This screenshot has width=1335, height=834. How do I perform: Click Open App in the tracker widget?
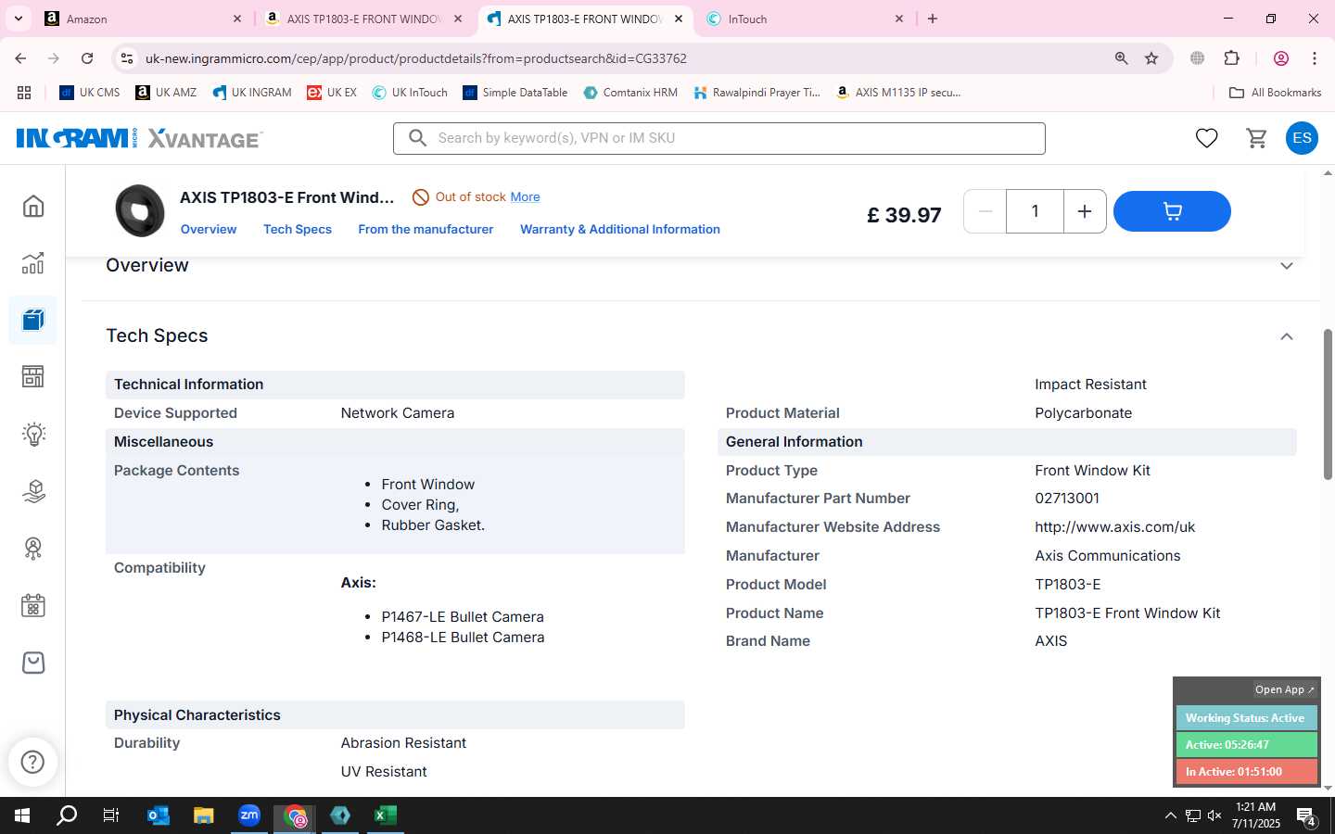coord(1284,689)
